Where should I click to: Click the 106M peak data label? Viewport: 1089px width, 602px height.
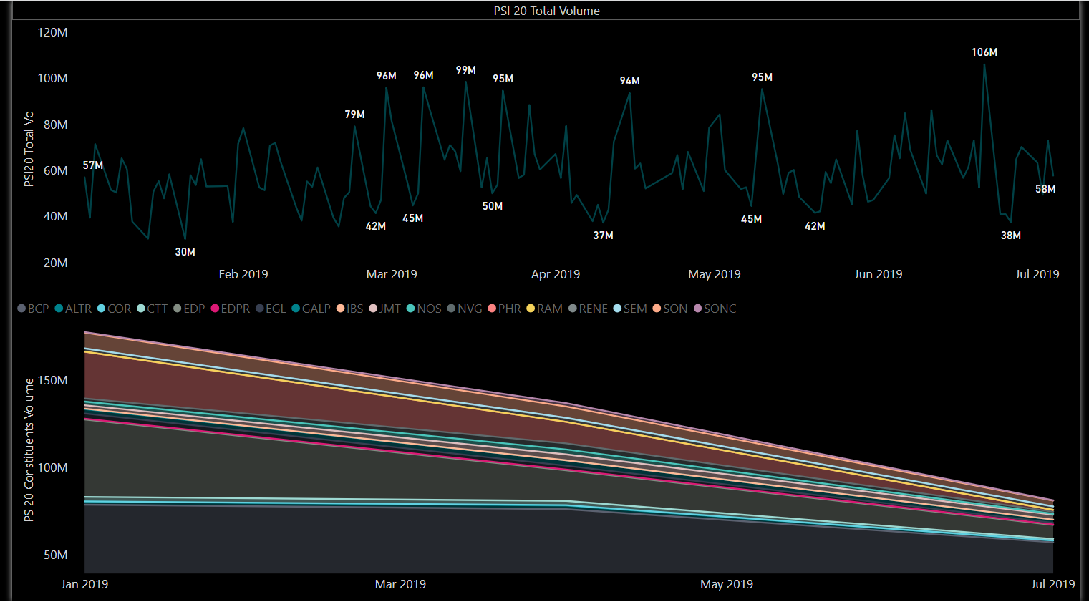tap(984, 52)
